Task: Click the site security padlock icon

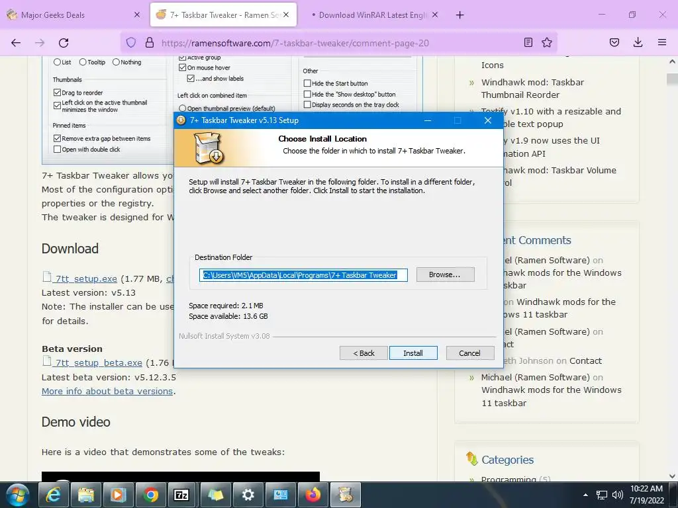Action: [150, 42]
